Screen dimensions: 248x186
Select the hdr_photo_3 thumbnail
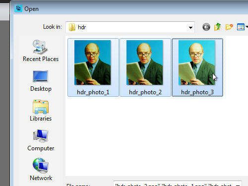(x=196, y=62)
